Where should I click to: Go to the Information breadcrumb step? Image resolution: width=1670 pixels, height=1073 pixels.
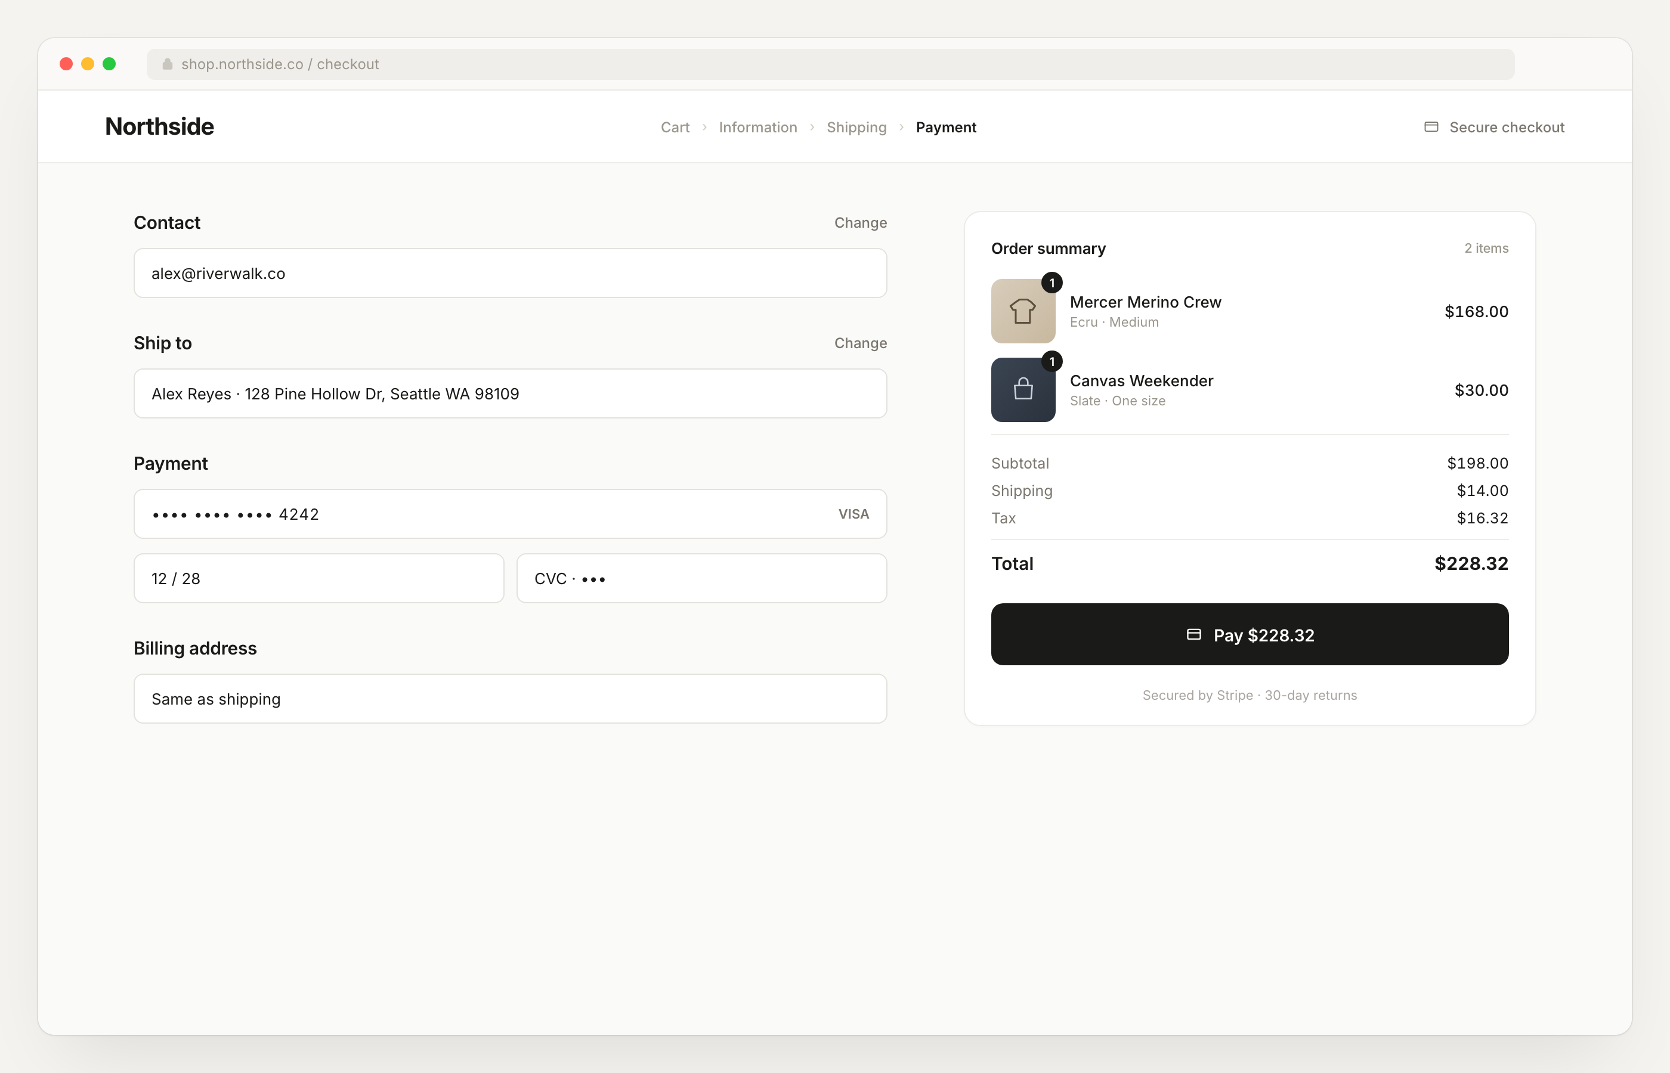[x=757, y=128]
